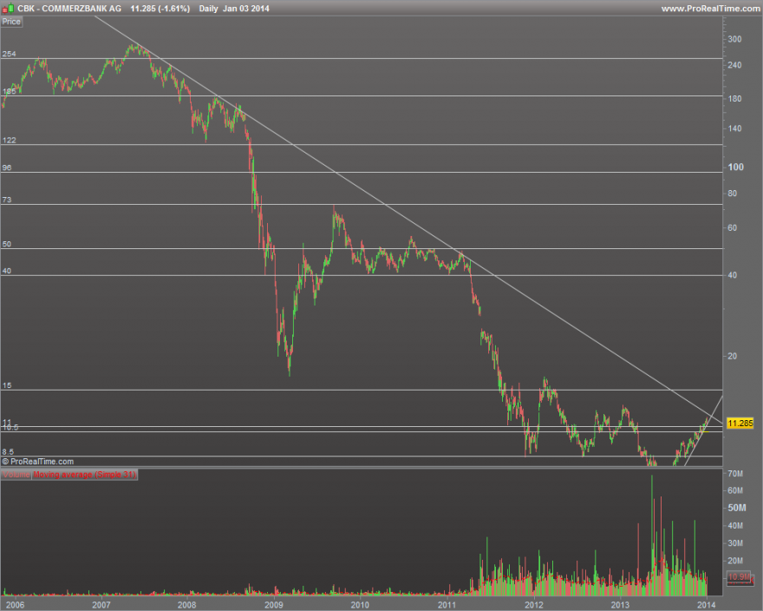763x611 pixels.
Task: Click the 180 mark on the price scale
Action: coord(734,98)
